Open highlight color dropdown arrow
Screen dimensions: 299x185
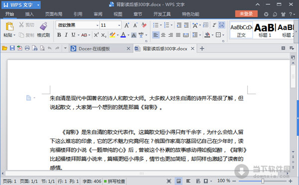point(118,35)
